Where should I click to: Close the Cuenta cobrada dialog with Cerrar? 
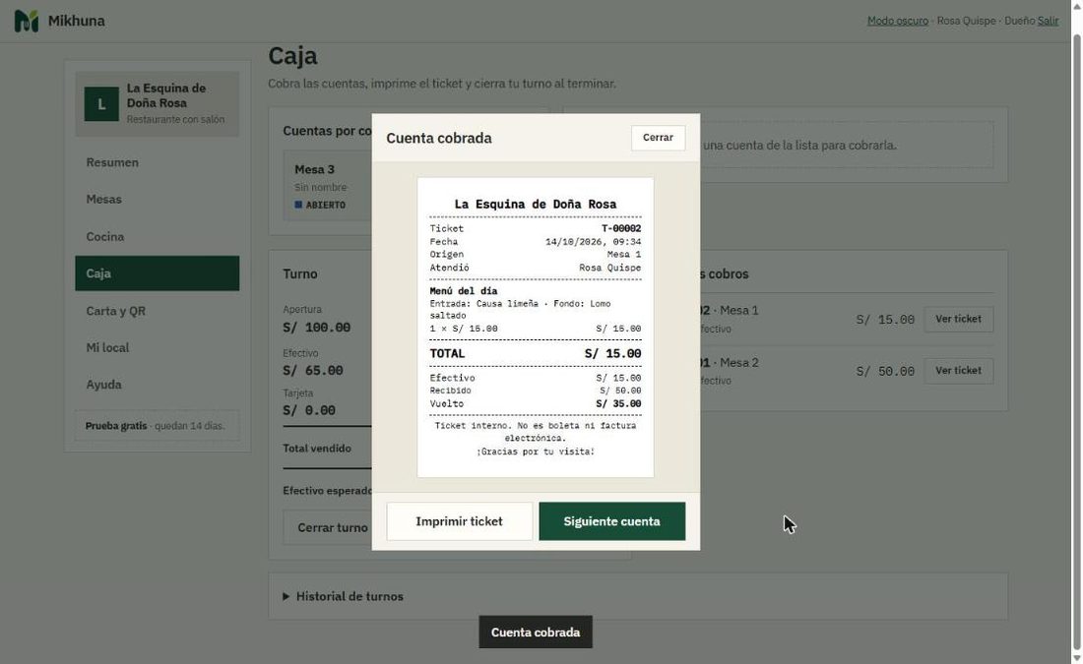[x=658, y=138]
